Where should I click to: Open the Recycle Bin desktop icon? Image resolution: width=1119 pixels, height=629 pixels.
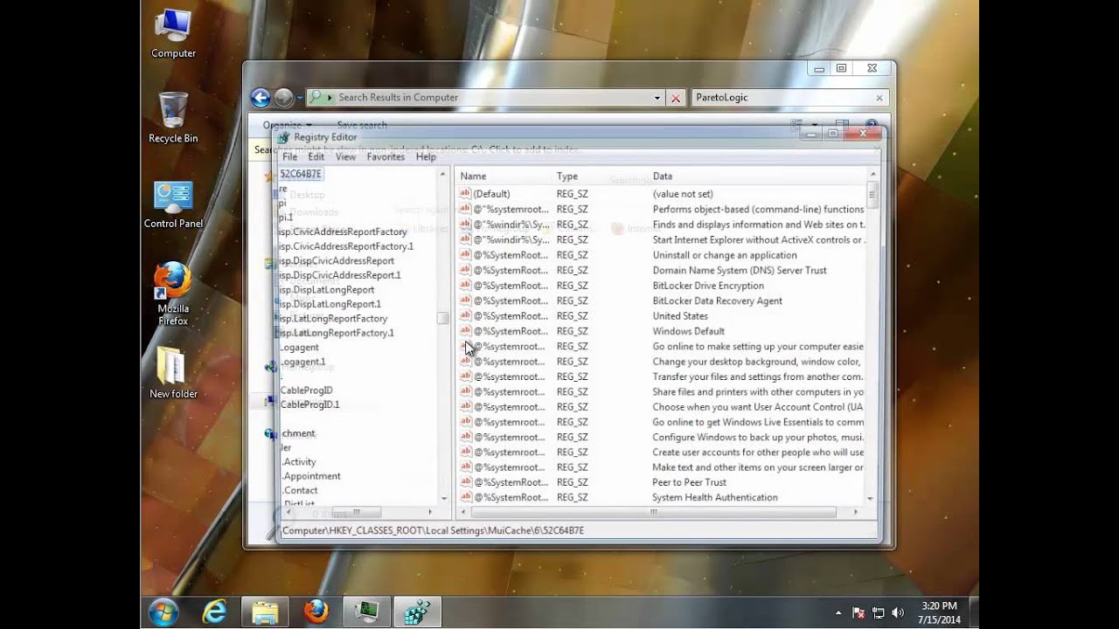pyautogui.click(x=173, y=118)
